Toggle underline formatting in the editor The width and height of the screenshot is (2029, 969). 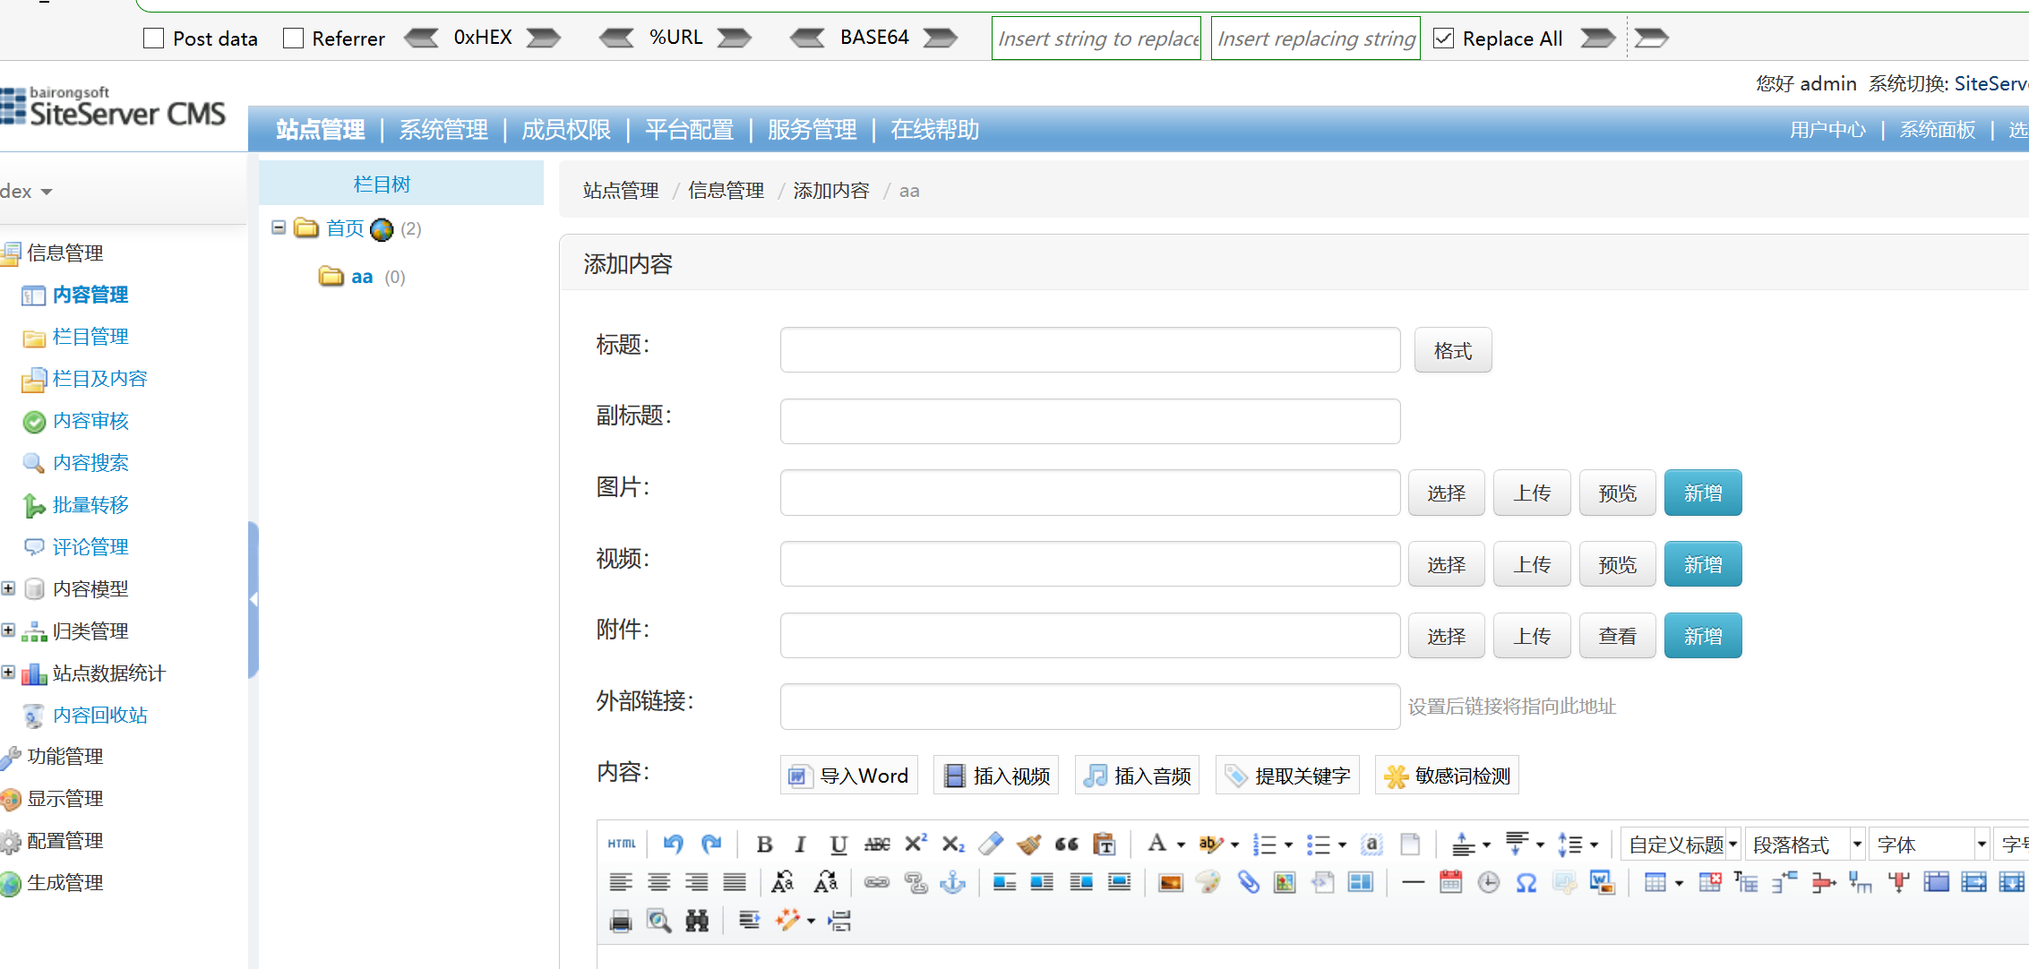tap(838, 844)
